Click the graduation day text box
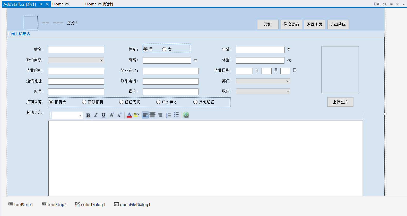This screenshot has width=407, height=216. (x=285, y=71)
